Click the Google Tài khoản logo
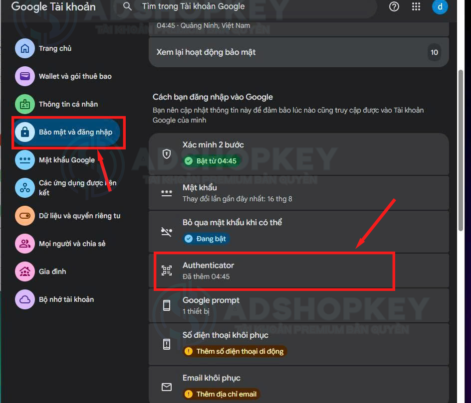This screenshot has height=403, width=471. pos(53,6)
